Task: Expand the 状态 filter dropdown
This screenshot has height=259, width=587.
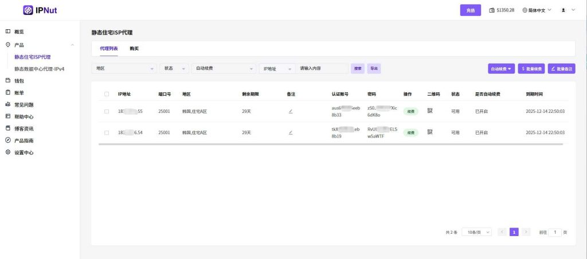Action: coord(174,69)
